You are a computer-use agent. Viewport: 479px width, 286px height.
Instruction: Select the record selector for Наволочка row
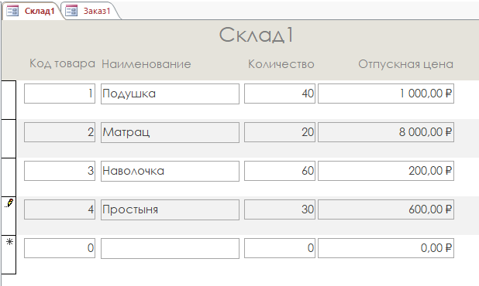9,177
